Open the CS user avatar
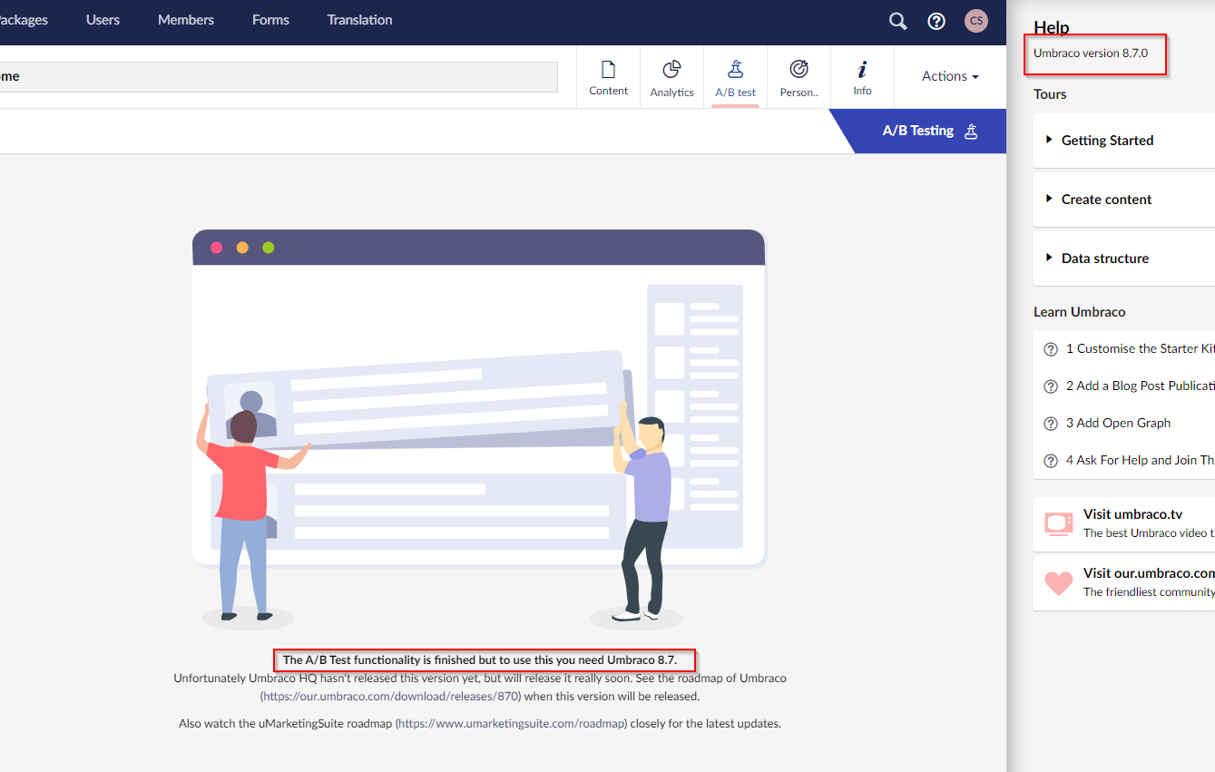 tap(976, 21)
